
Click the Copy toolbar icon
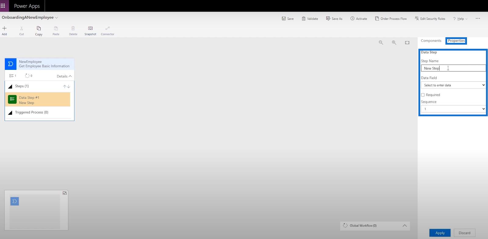(x=39, y=28)
